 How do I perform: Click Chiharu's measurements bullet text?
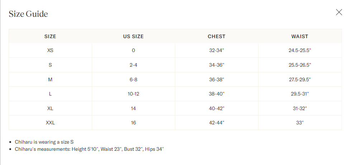(89, 149)
